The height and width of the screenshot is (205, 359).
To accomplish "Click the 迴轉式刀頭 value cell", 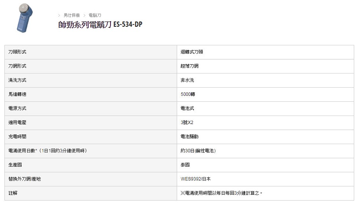I will click(265, 52).
